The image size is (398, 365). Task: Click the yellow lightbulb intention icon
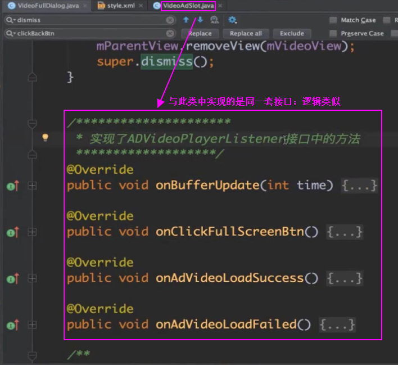coord(46,137)
